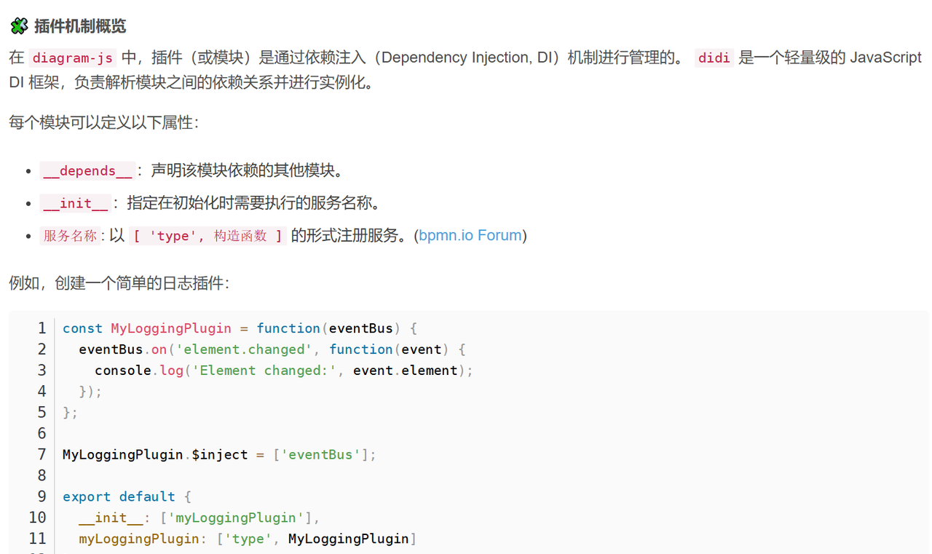
Task: Click the green puzzle piece icon
Action: click(18, 26)
